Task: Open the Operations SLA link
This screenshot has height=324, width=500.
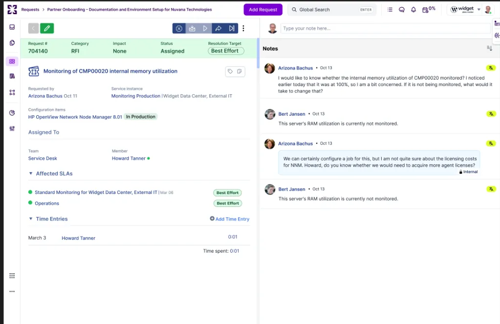Action: 47,203
